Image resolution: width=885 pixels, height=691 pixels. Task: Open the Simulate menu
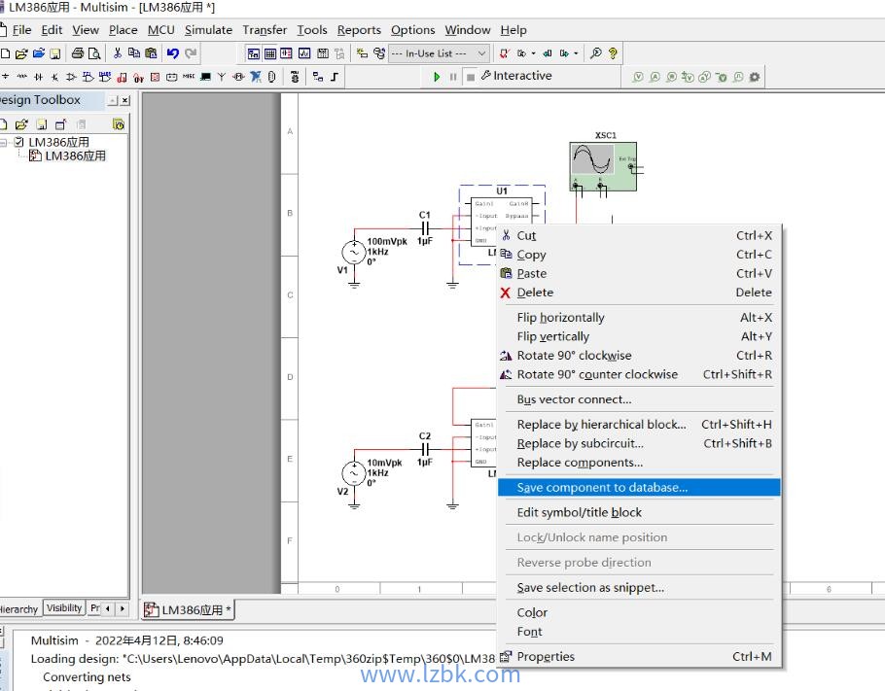point(208,30)
